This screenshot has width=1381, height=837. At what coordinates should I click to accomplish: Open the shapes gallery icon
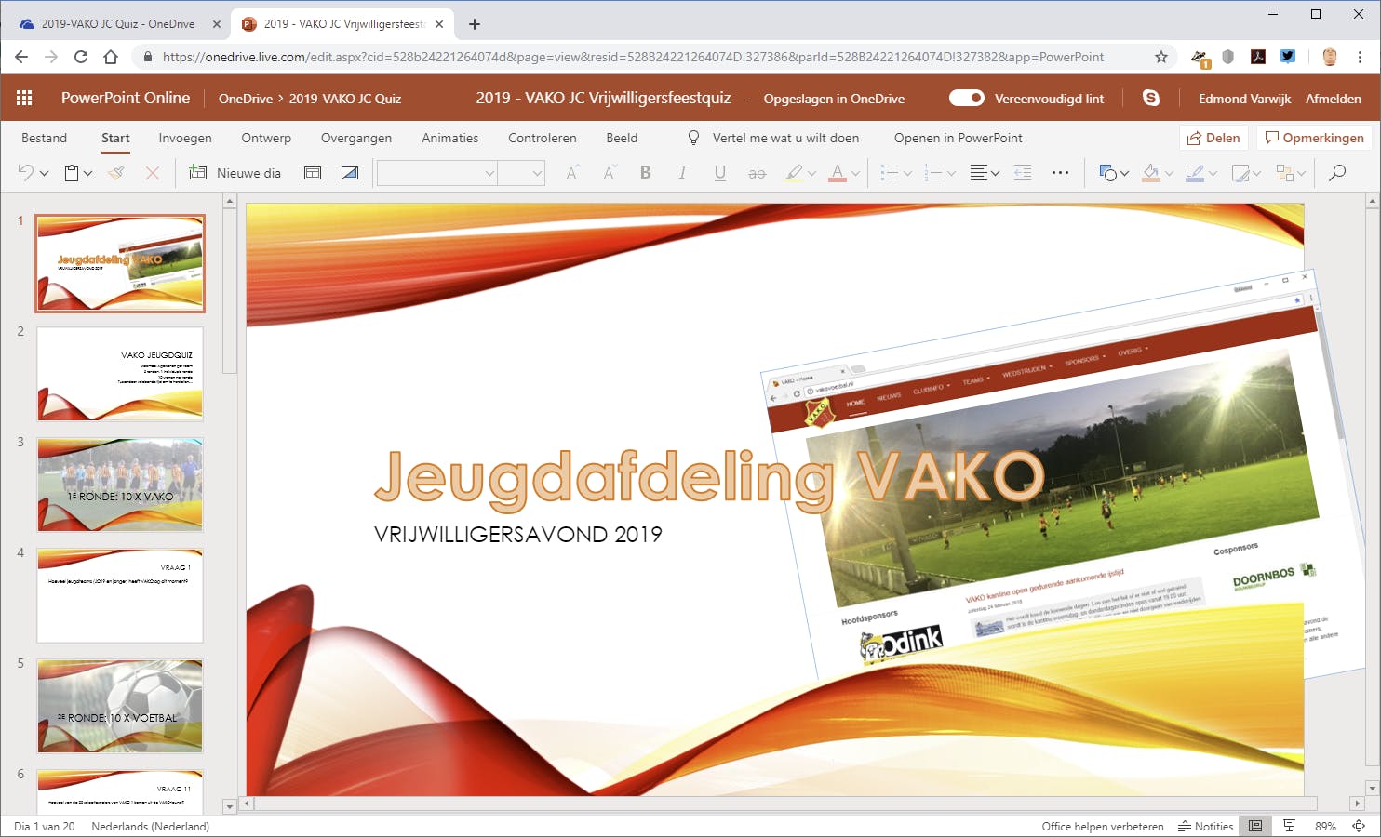(1107, 173)
